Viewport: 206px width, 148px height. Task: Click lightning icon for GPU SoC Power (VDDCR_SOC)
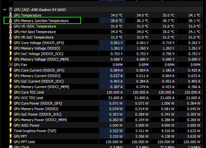pyautogui.click(x=10, y=114)
